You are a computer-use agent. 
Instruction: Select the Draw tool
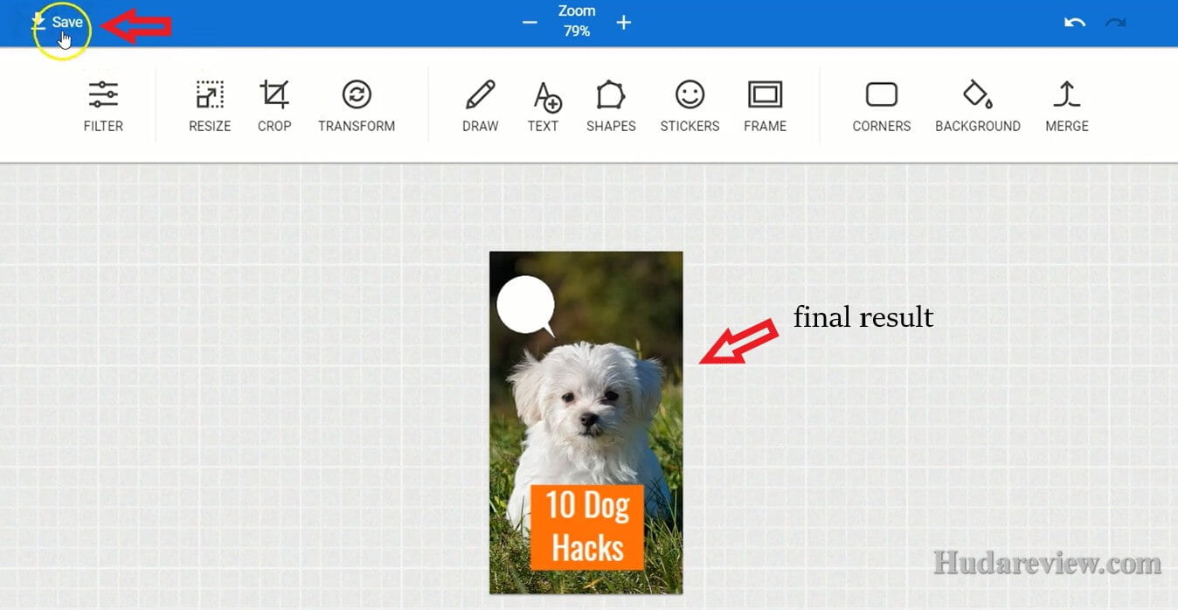481,107
